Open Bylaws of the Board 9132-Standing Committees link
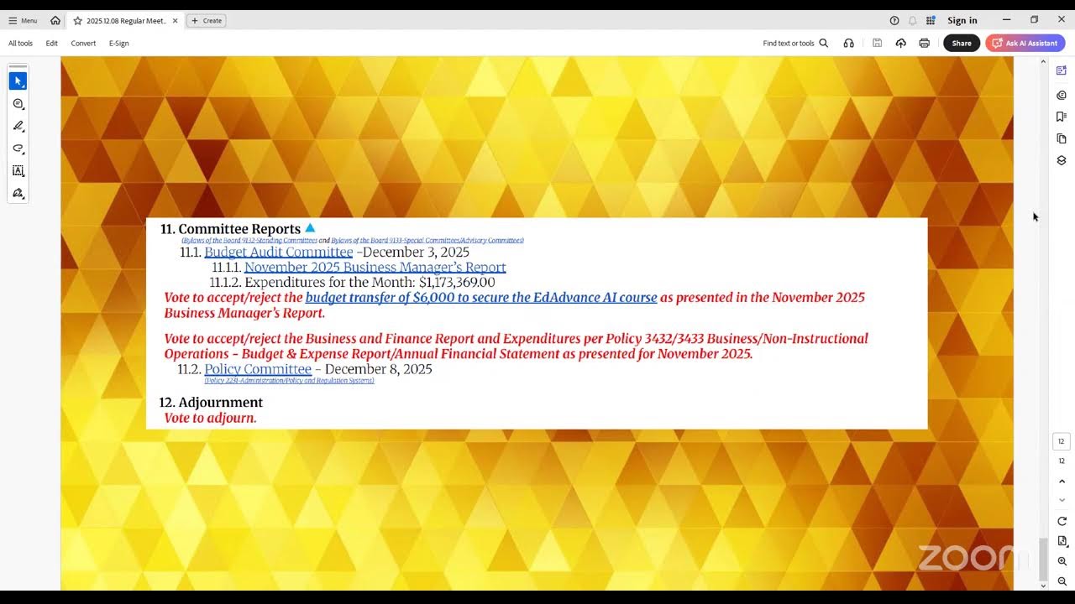This screenshot has height=604, width=1075. tap(249, 241)
